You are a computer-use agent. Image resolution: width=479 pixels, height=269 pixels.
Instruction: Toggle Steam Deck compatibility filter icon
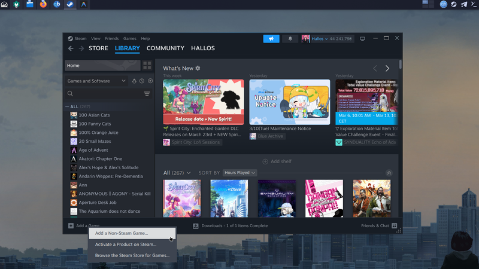(134, 81)
